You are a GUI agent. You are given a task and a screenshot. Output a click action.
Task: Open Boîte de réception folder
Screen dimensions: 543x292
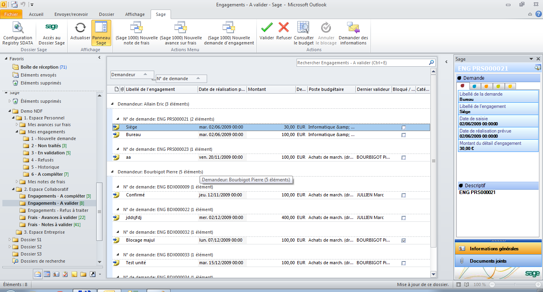(40, 67)
